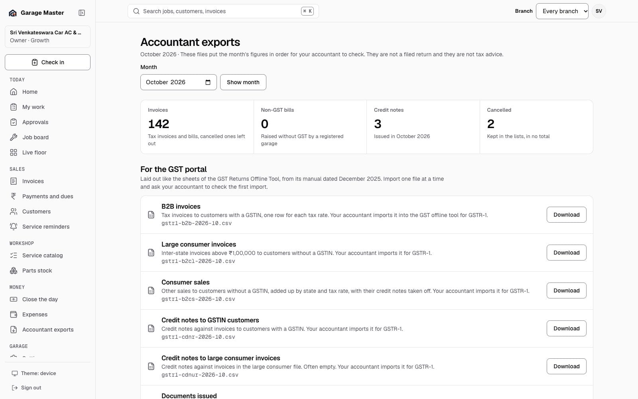Viewport: 638px width, 399px height.
Task: Click the Check in button
Action: (x=47, y=62)
